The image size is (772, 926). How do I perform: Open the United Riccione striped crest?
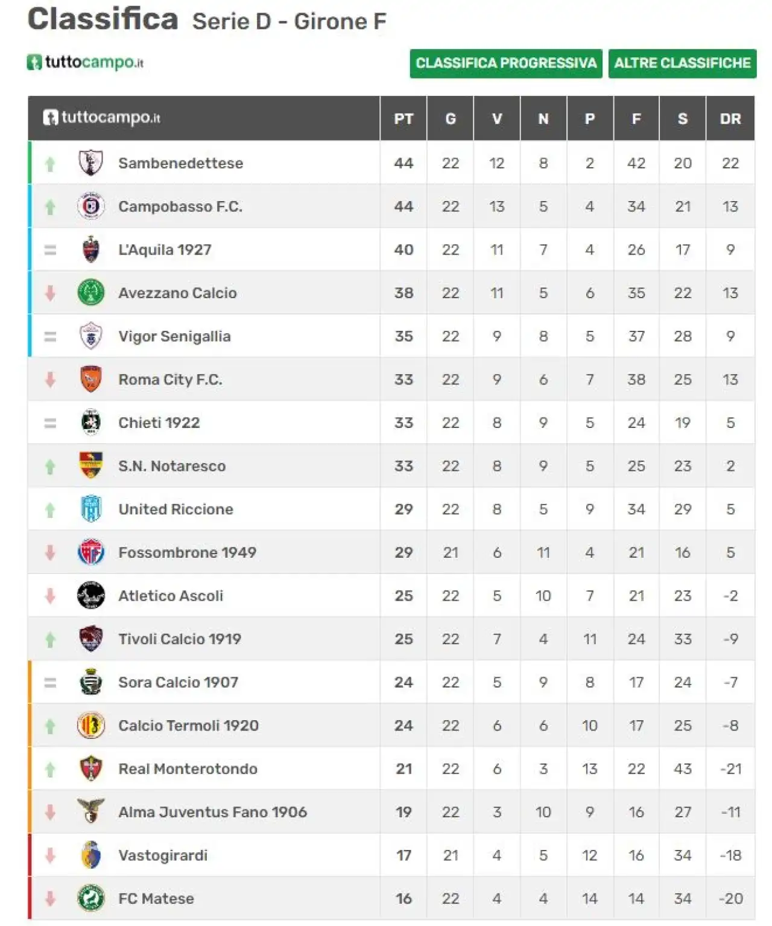pyautogui.click(x=91, y=509)
